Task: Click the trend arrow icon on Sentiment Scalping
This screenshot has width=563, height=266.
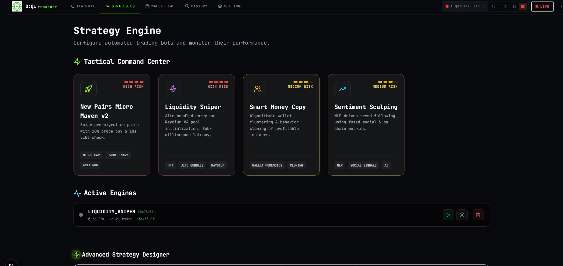Action: [342, 89]
